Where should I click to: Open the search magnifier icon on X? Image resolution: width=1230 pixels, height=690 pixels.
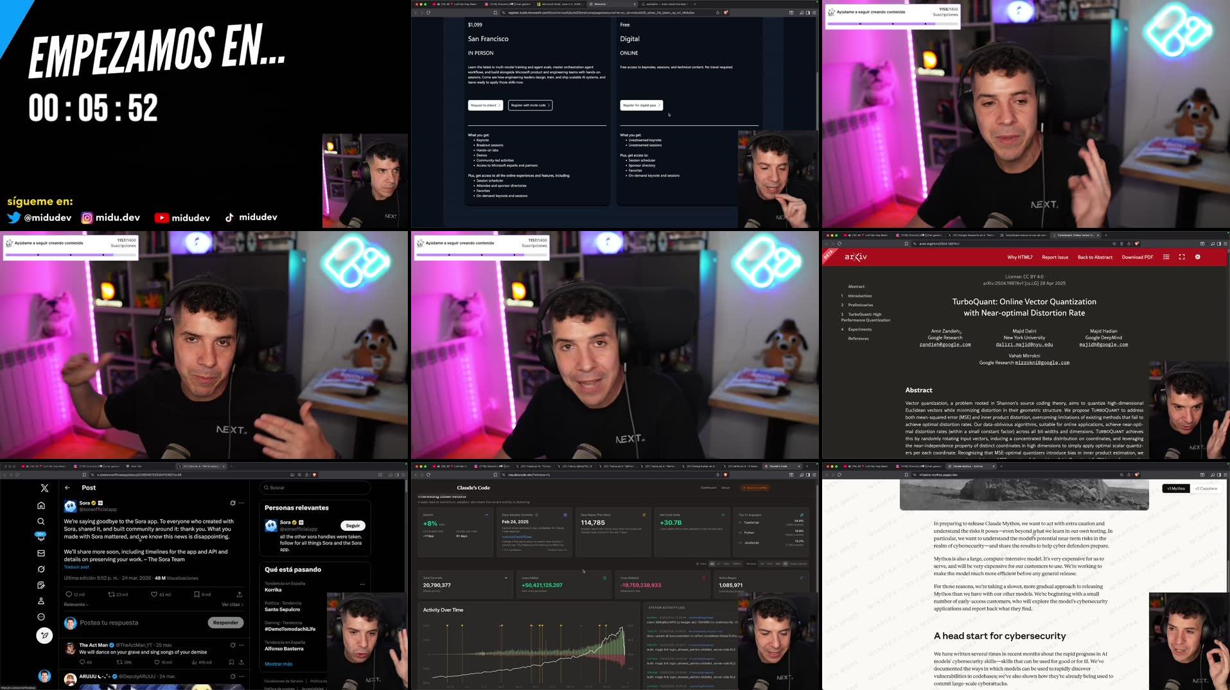pyautogui.click(x=41, y=521)
